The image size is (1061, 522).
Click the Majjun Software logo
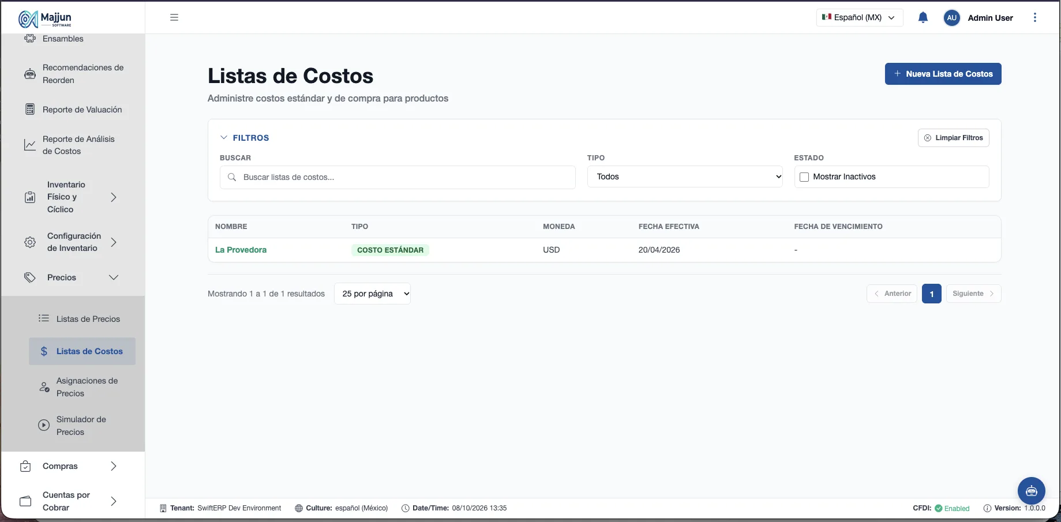point(45,18)
